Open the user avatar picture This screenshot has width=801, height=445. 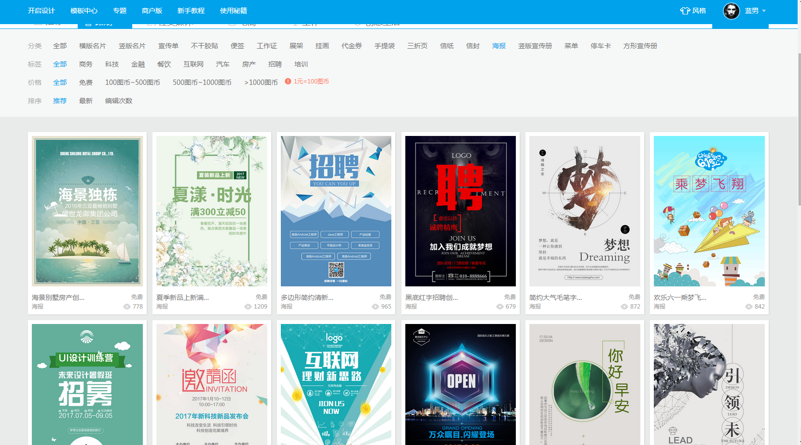732,11
